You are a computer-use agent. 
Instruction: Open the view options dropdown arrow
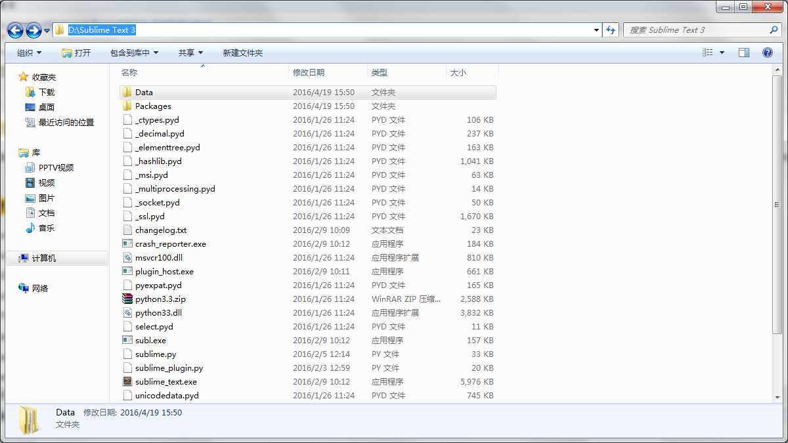point(722,53)
